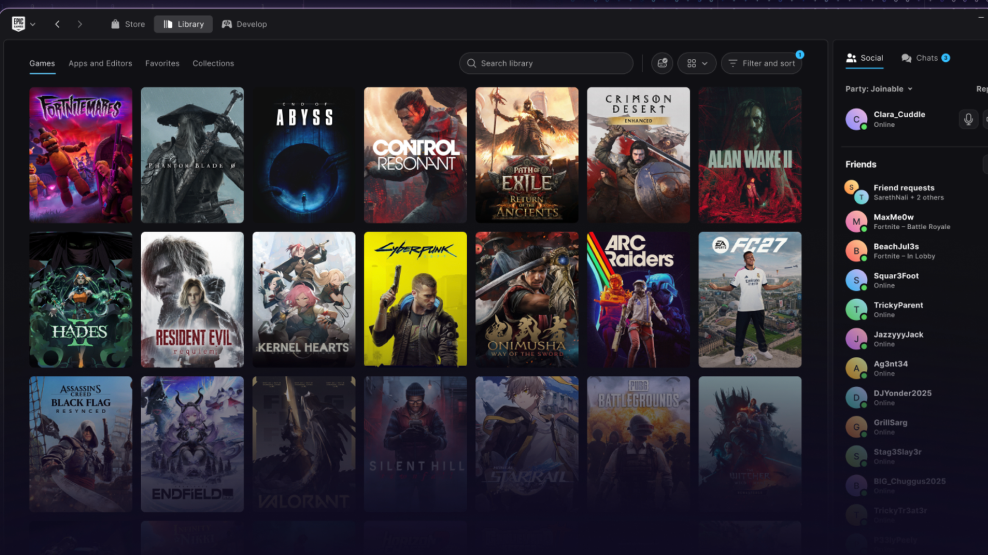Focus the Search library field
The width and height of the screenshot is (988, 555).
[546, 63]
